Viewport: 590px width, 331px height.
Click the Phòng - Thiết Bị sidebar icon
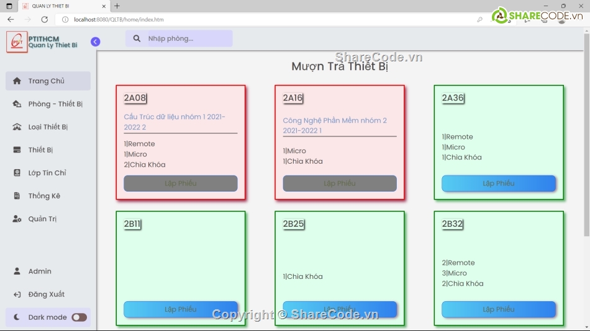click(17, 104)
